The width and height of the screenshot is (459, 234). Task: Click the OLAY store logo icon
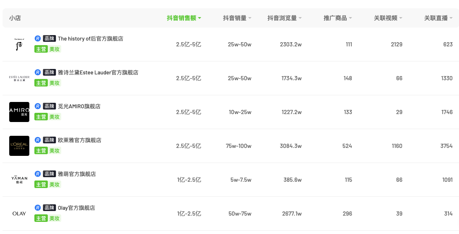click(19, 214)
